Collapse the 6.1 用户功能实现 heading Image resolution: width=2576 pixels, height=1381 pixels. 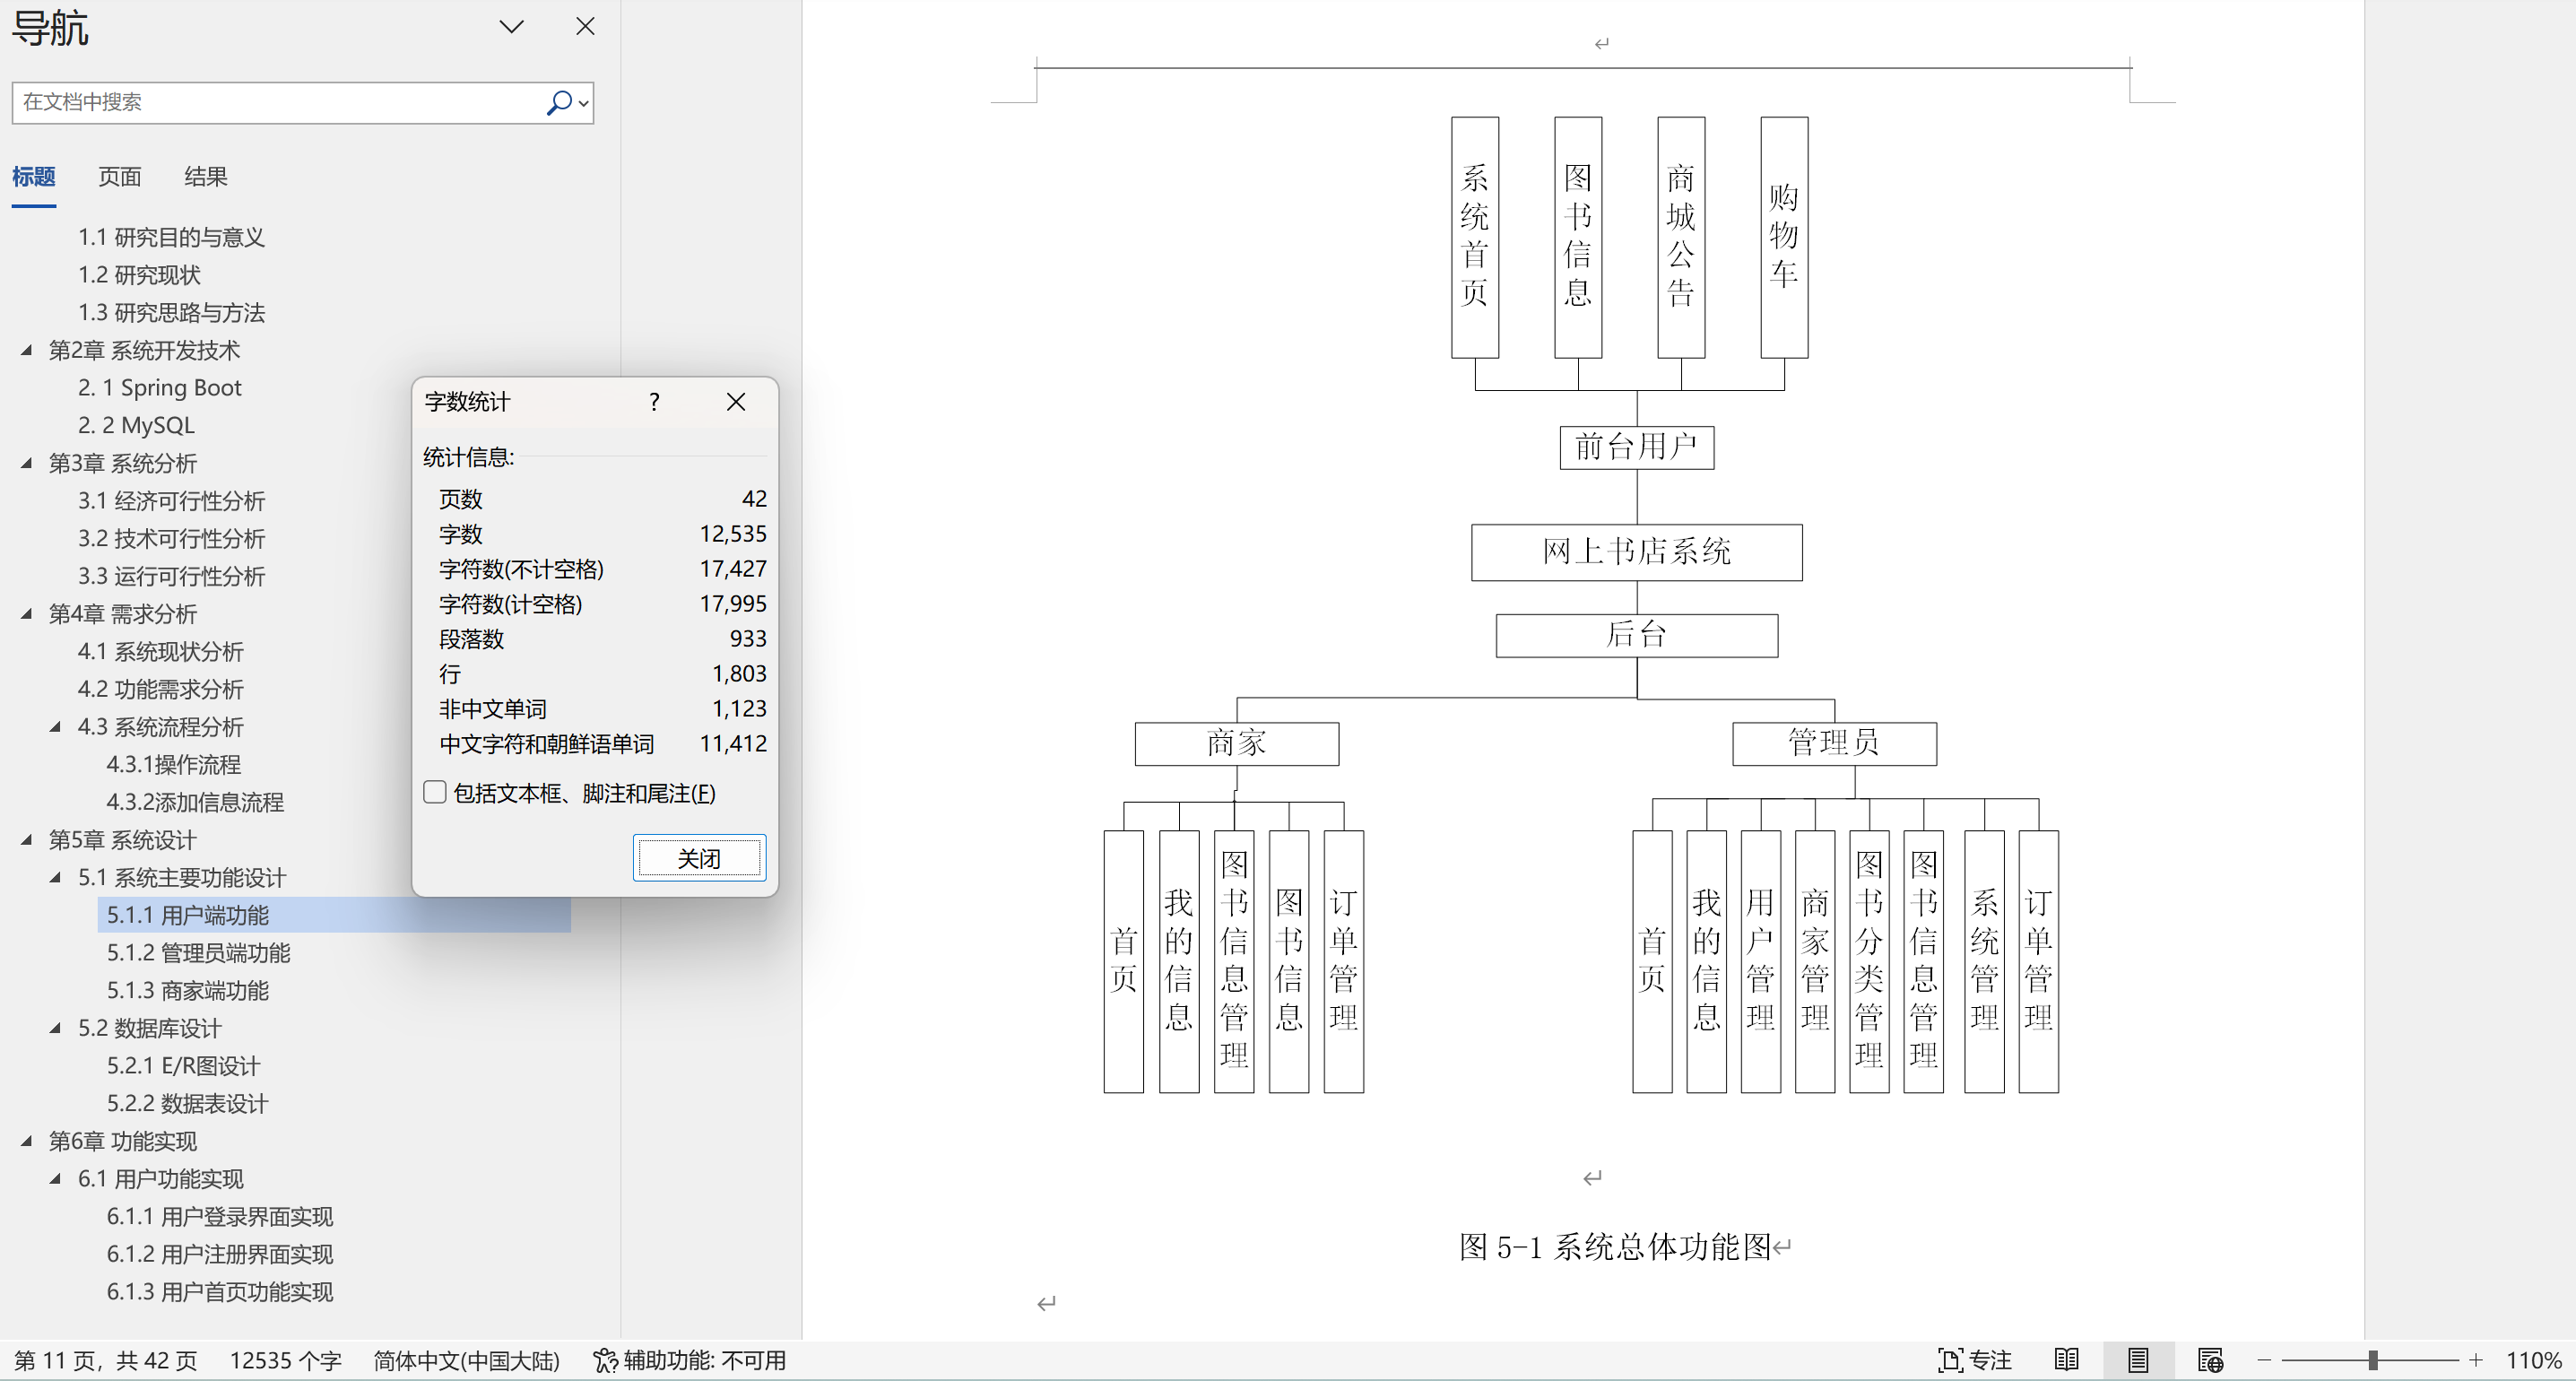[56, 1179]
